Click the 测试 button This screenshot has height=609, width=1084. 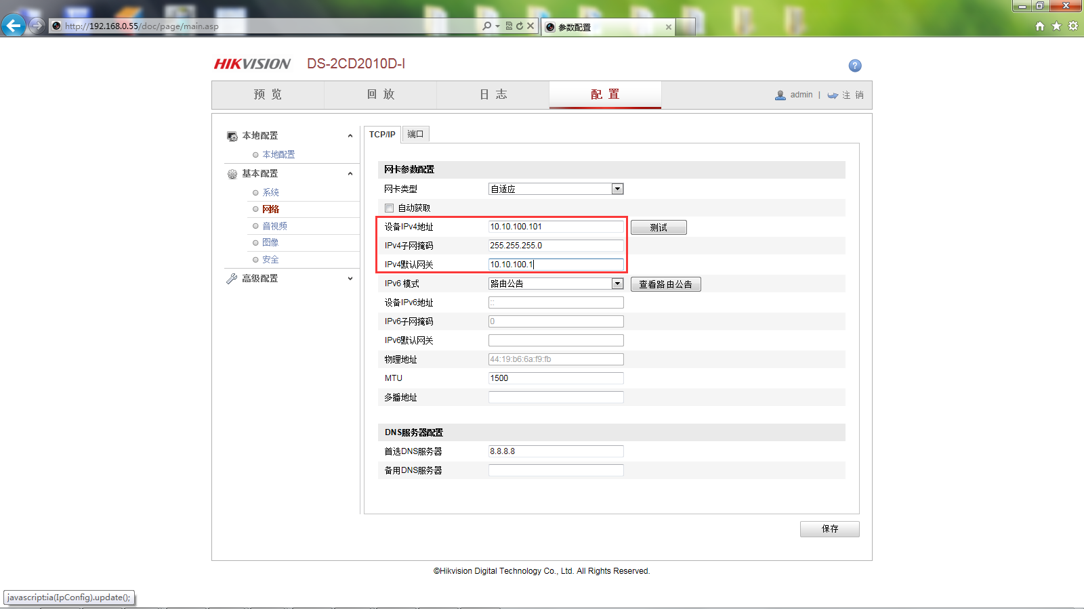click(659, 227)
